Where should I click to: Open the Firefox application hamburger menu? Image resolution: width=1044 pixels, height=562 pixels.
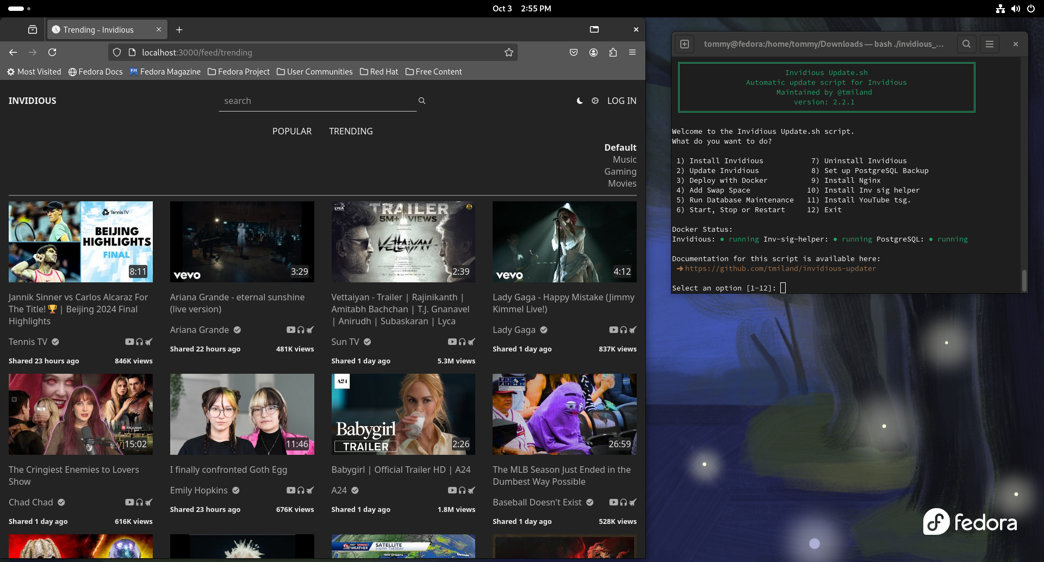pyautogui.click(x=632, y=52)
